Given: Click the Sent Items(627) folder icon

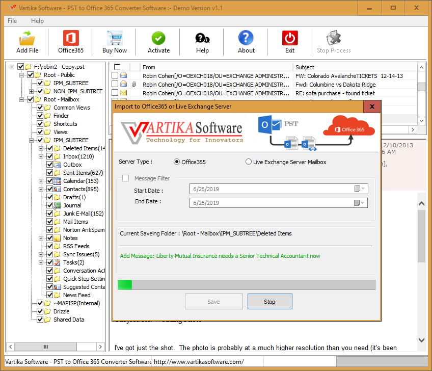Looking at the screenshot, I should point(57,173).
